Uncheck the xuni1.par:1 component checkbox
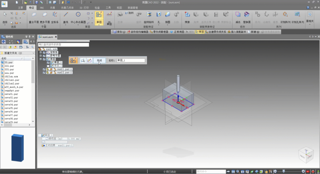320x174 pixels. [x=44, y=69]
